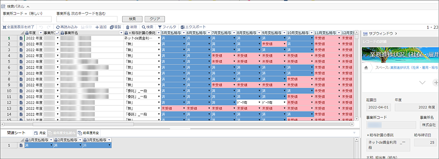Open filter dropdown on 8月支払給与 header
The height and width of the screenshot is (159, 439).
pyautogui.click(x=259, y=33)
